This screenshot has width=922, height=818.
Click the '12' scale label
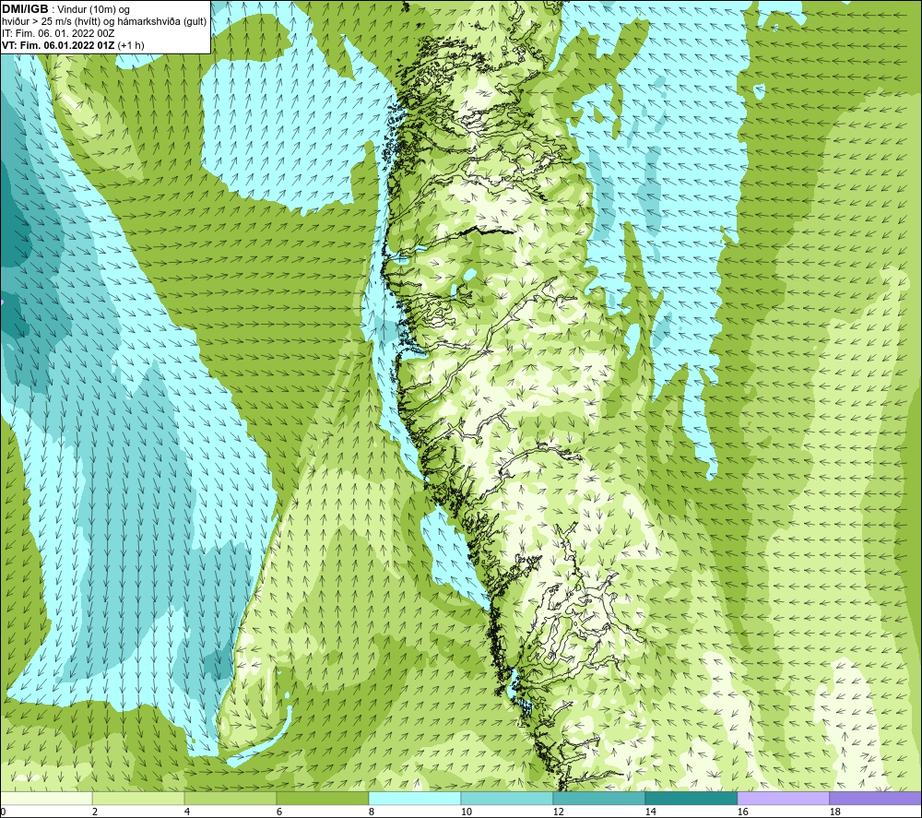(558, 812)
